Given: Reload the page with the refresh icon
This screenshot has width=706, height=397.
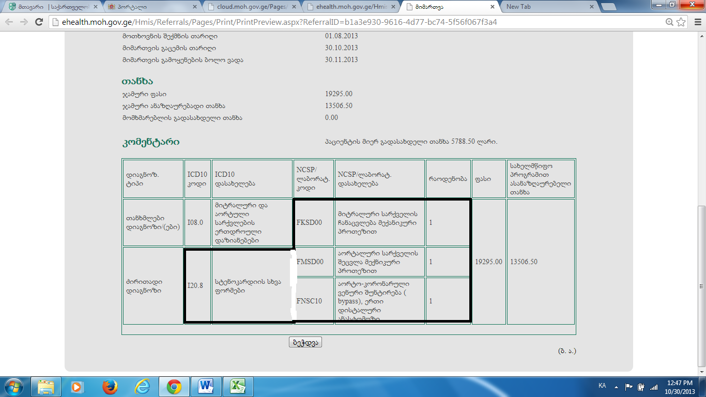Looking at the screenshot, I should [x=39, y=22].
